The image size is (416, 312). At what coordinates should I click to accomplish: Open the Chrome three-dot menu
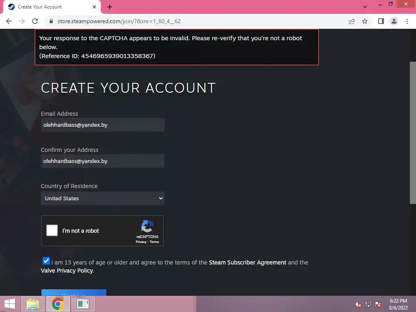click(407, 21)
